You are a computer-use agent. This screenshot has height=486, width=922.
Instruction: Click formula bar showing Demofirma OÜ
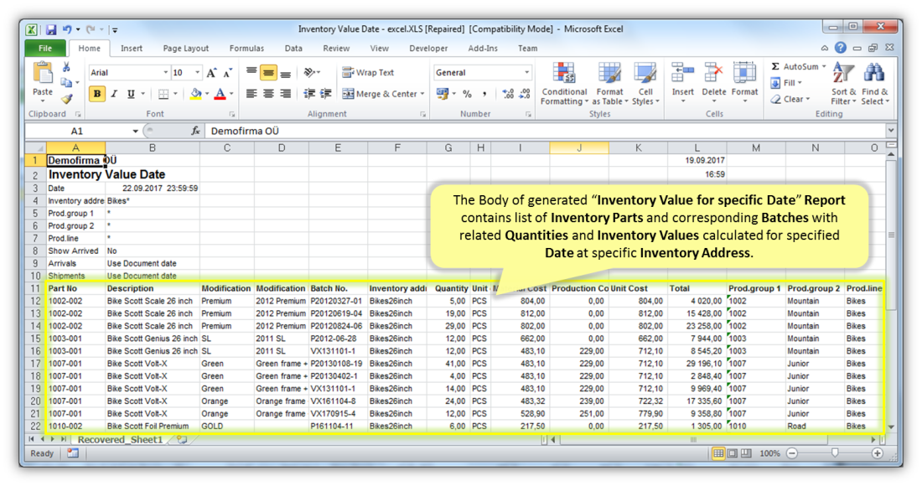544,131
